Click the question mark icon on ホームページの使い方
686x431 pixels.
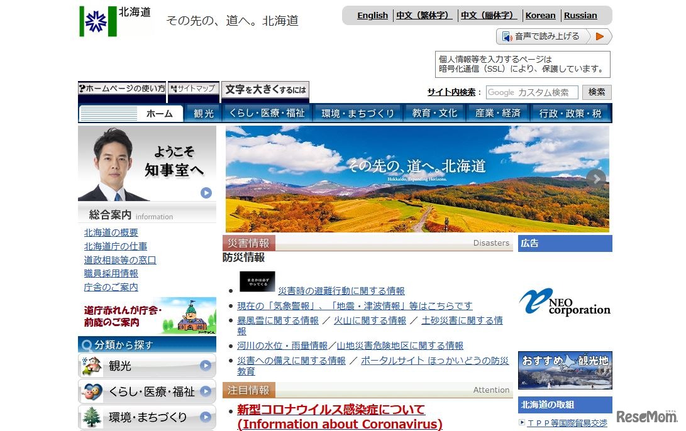point(84,89)
